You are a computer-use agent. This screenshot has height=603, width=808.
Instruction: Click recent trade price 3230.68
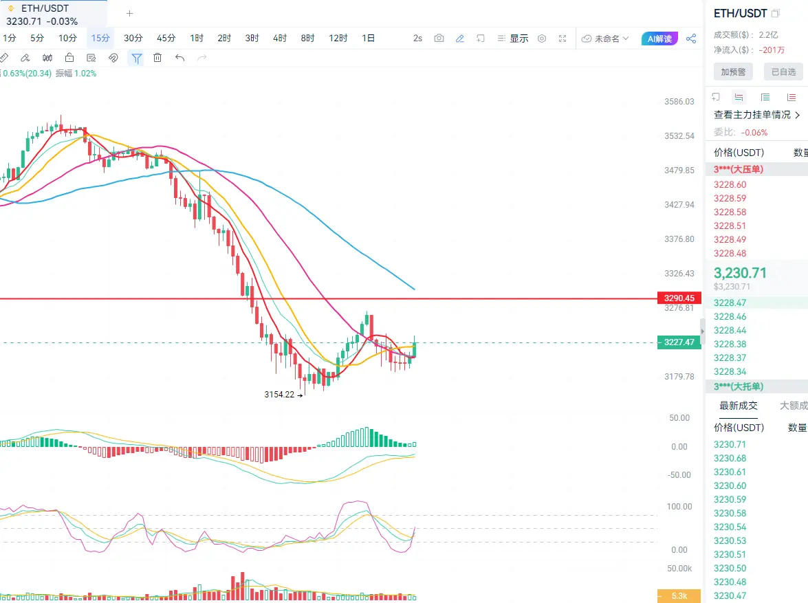[730, 459]
